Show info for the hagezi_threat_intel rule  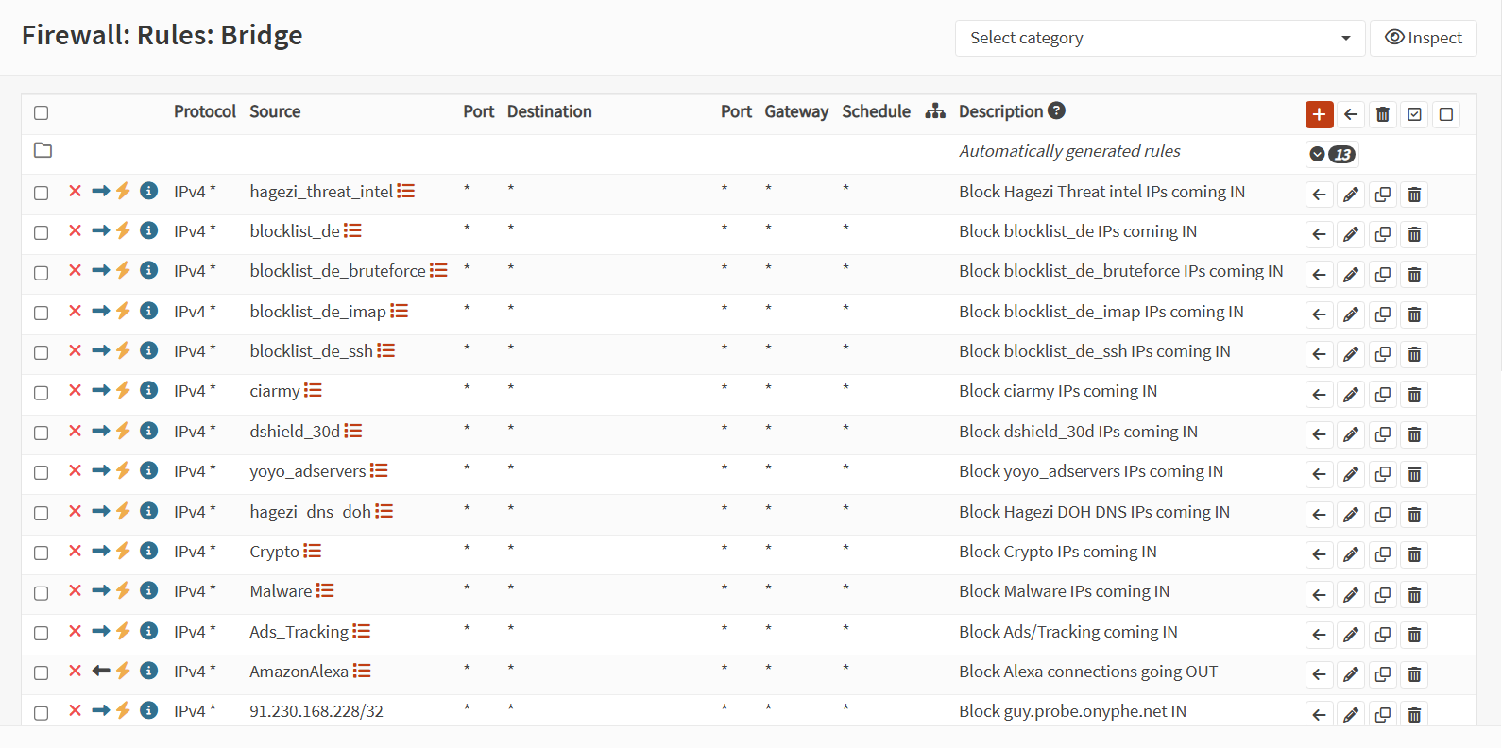(x=149, y=191)
